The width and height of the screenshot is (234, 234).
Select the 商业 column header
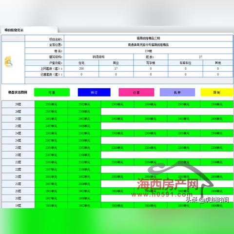click(116, 63)
